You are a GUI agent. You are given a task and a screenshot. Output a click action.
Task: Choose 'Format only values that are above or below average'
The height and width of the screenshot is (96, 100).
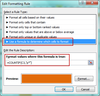[50, 32]
